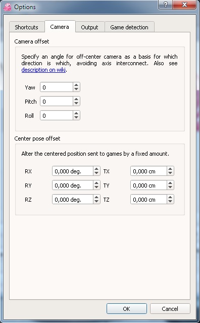Decrease TZ with the down arrow
This screenshot has width=200, height=323.
click(x=170, y=202)
